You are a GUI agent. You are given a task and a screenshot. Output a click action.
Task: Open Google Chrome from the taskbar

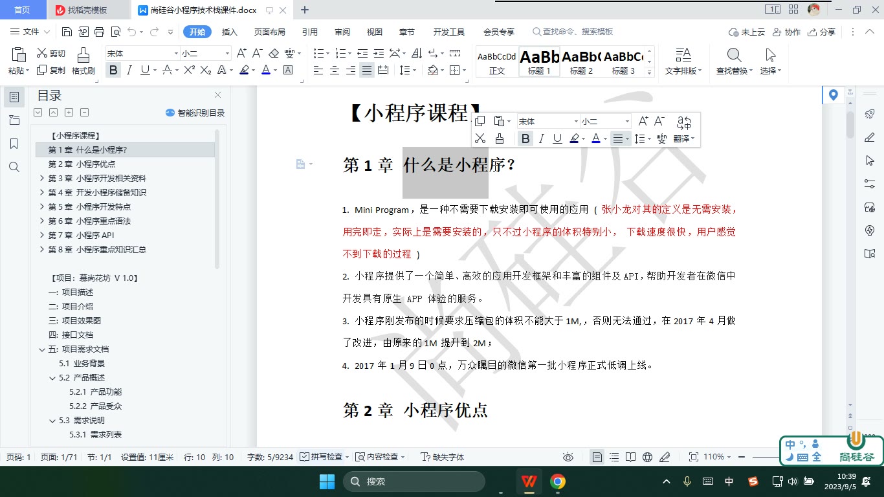click(x=558, y=481)
